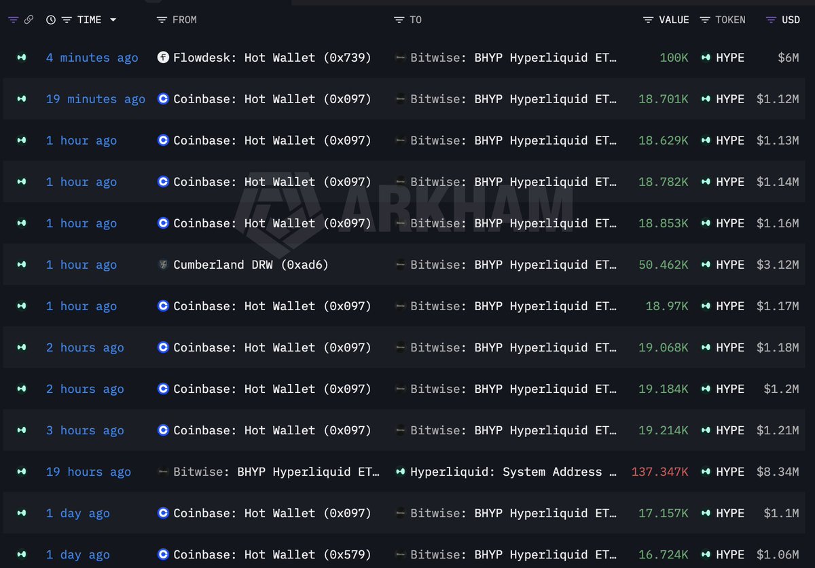Select the $3.12M USD amount

pos(778,265)
